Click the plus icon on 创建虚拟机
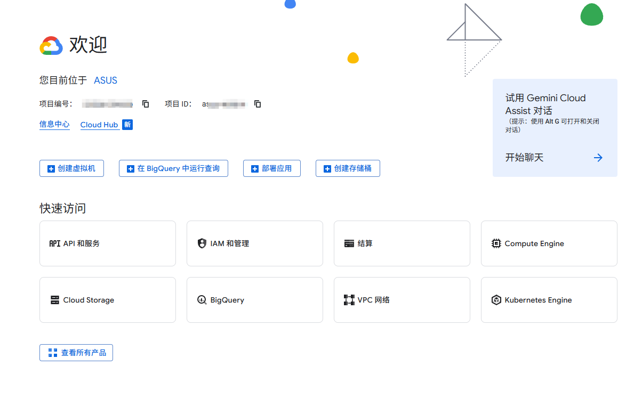Image resolution: width=626 pixels, height=407 pixels. tap(51, 169)
